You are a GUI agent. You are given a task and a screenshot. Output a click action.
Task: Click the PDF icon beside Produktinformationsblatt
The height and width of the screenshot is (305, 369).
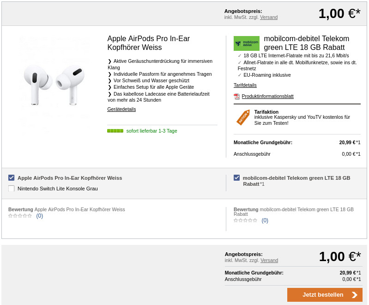tap(236, 96)
